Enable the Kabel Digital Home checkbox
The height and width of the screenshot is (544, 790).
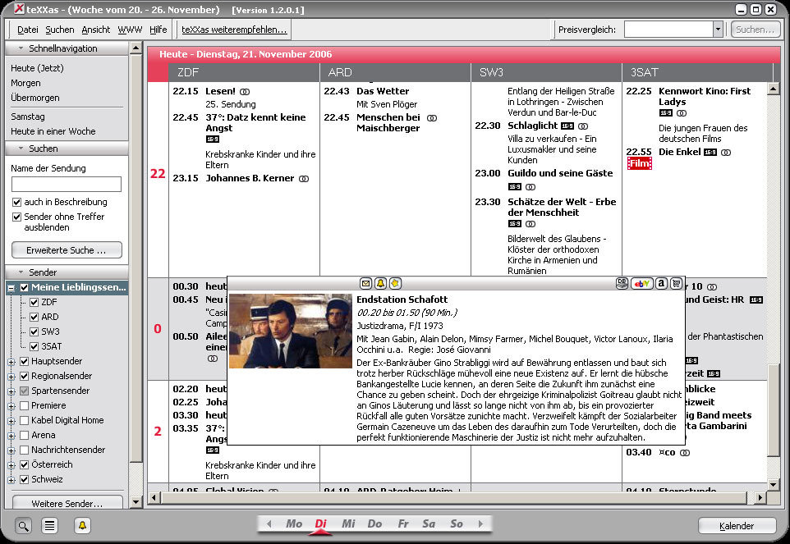coord(24,420)
